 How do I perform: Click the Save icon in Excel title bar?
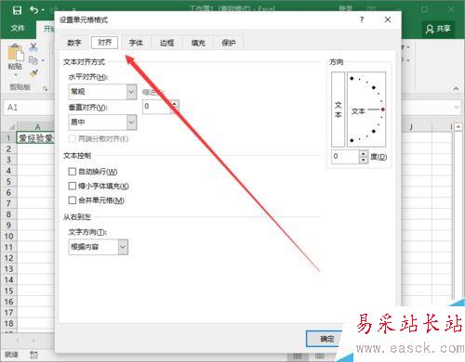tap(17, 10)
